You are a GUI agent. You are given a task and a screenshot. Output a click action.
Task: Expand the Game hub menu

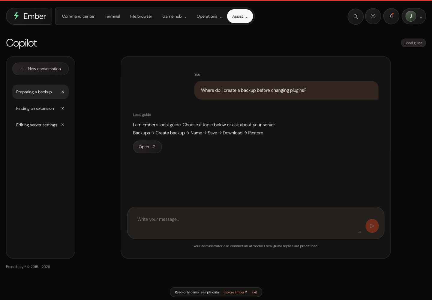click(174, 16)
